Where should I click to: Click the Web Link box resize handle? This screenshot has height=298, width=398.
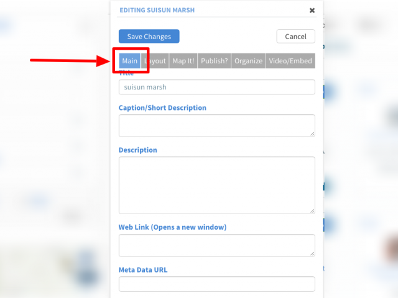pos(312,254)
